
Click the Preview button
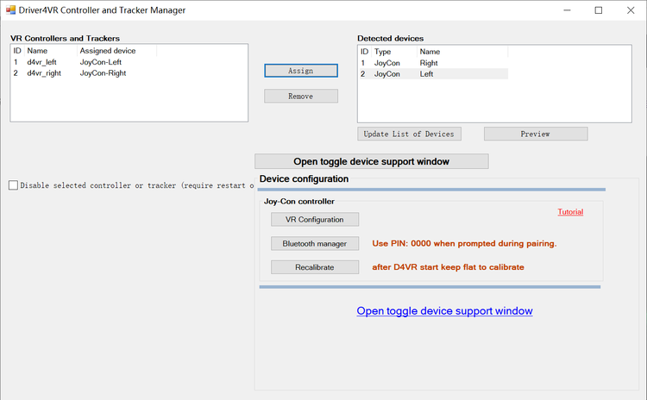[x=536, y=134]
